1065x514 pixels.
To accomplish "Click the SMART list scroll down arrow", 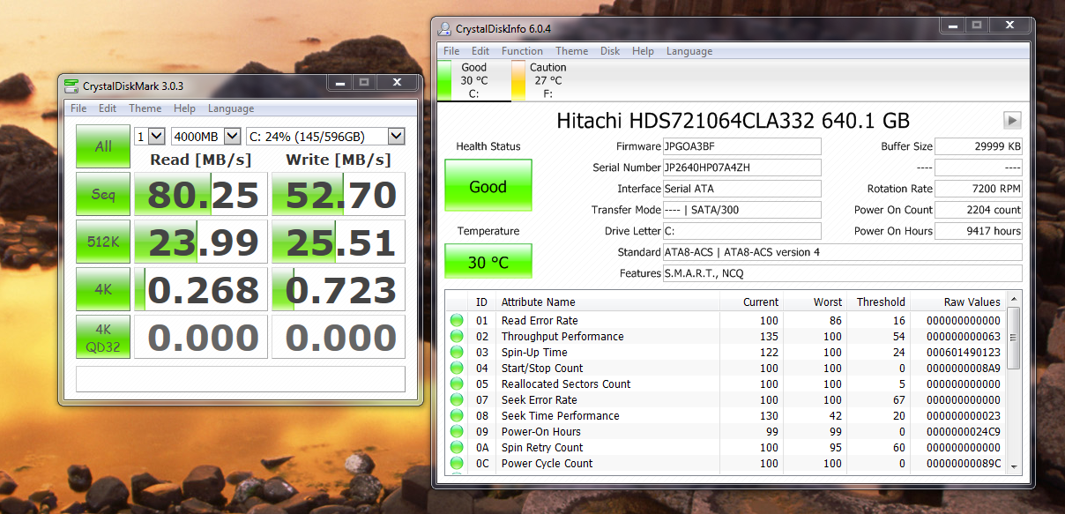I will point(1014,466).
